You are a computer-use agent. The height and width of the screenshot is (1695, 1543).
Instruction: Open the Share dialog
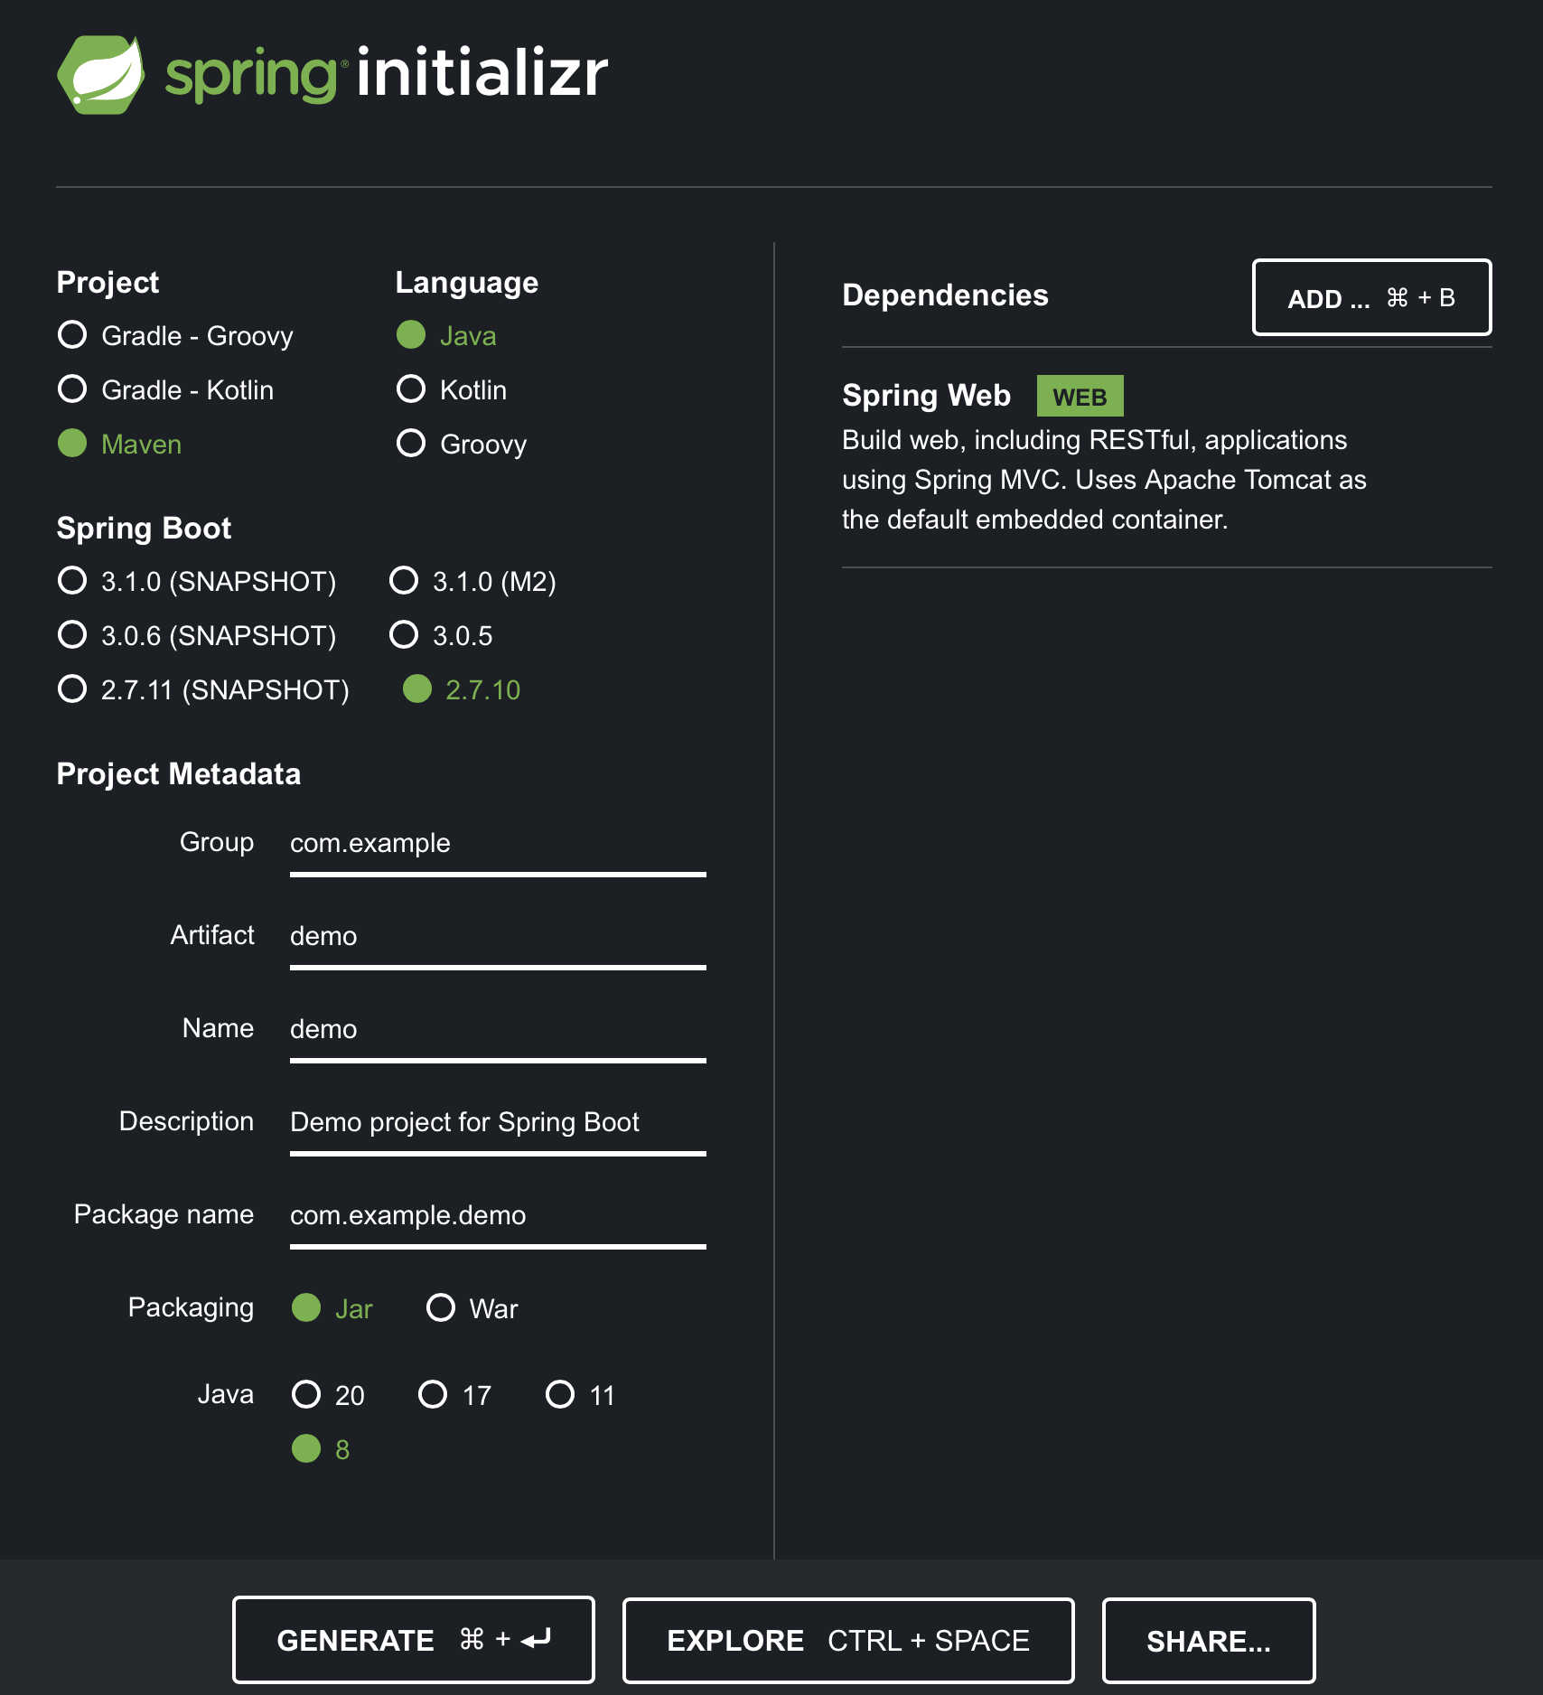point(1209,1640)
